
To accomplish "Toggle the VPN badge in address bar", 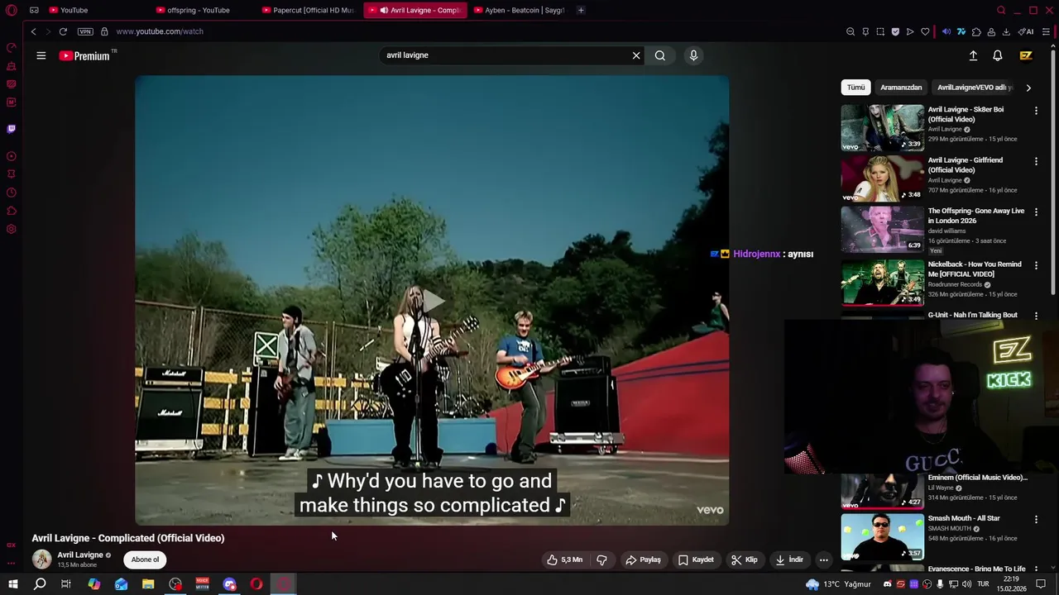I will pos(85,31).
